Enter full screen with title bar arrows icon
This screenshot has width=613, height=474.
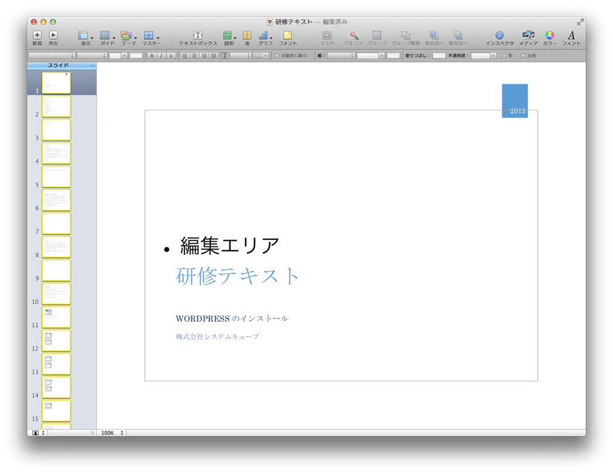580,22
